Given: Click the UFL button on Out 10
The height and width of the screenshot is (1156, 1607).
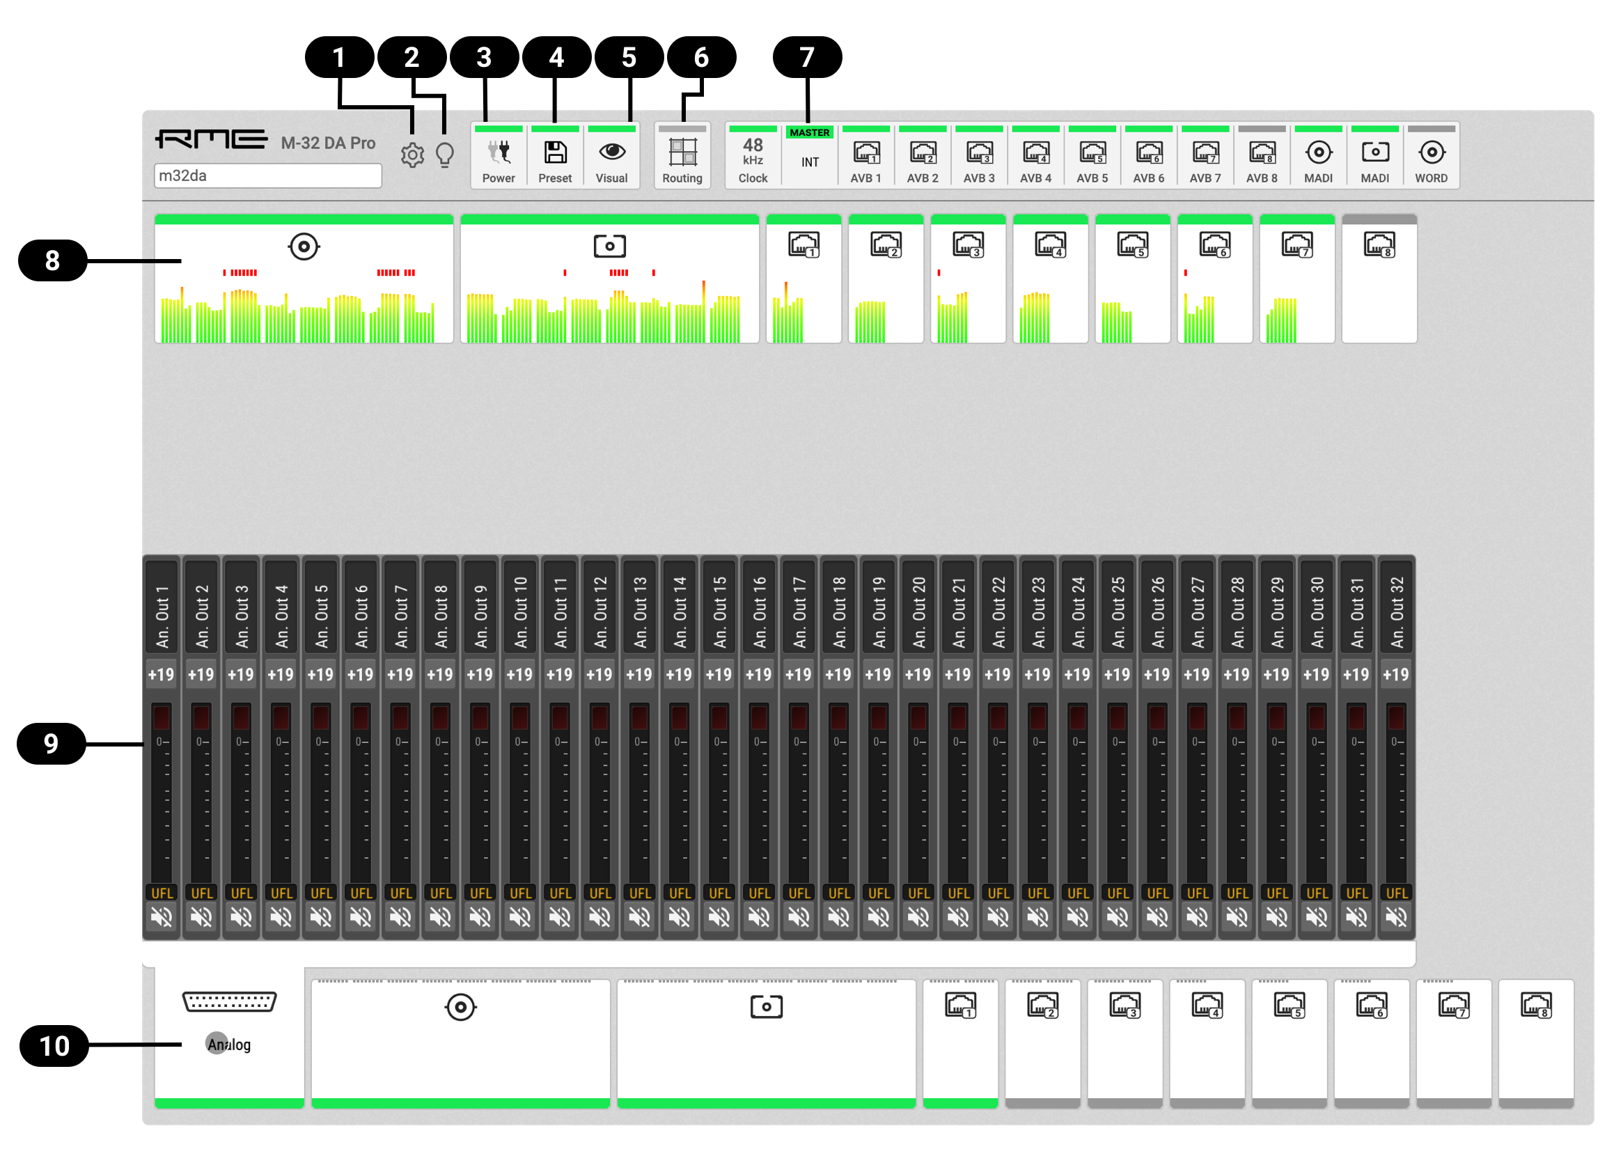Looking at the screenshot, I should (x=520, y=893).
